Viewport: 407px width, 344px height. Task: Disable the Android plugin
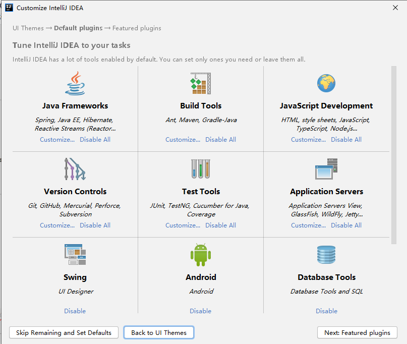[200, 311]
